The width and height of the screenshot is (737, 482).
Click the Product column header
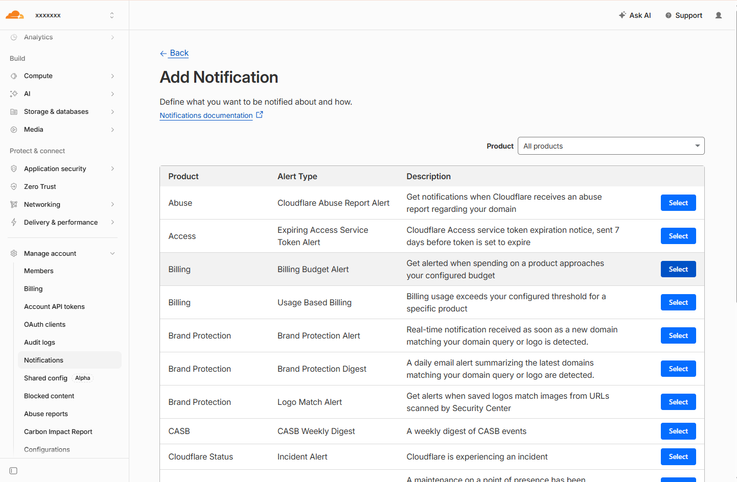pos(183,176)
